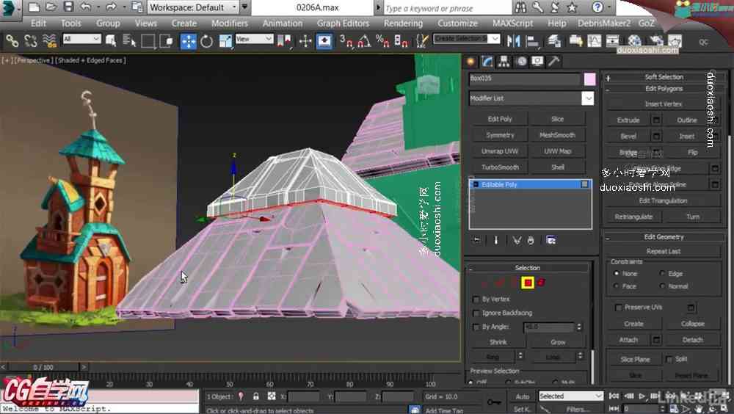
Task: Select Element sub-object level icon
Action: (x=542, y=283)
